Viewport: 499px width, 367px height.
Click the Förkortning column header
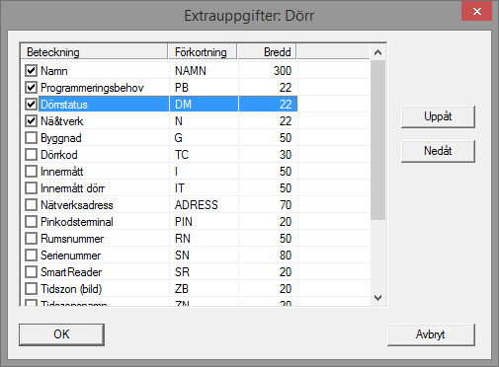(203, 52)
